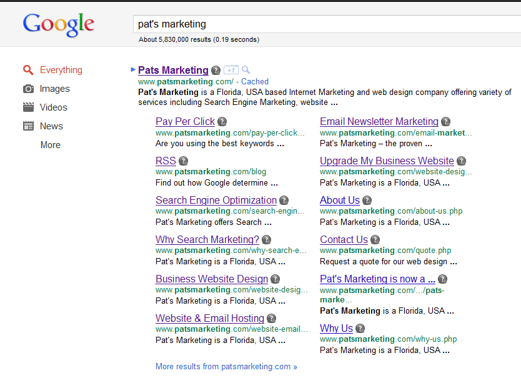Click the question mark icon next to About Us
521x378 pixels.
point(367,201)
